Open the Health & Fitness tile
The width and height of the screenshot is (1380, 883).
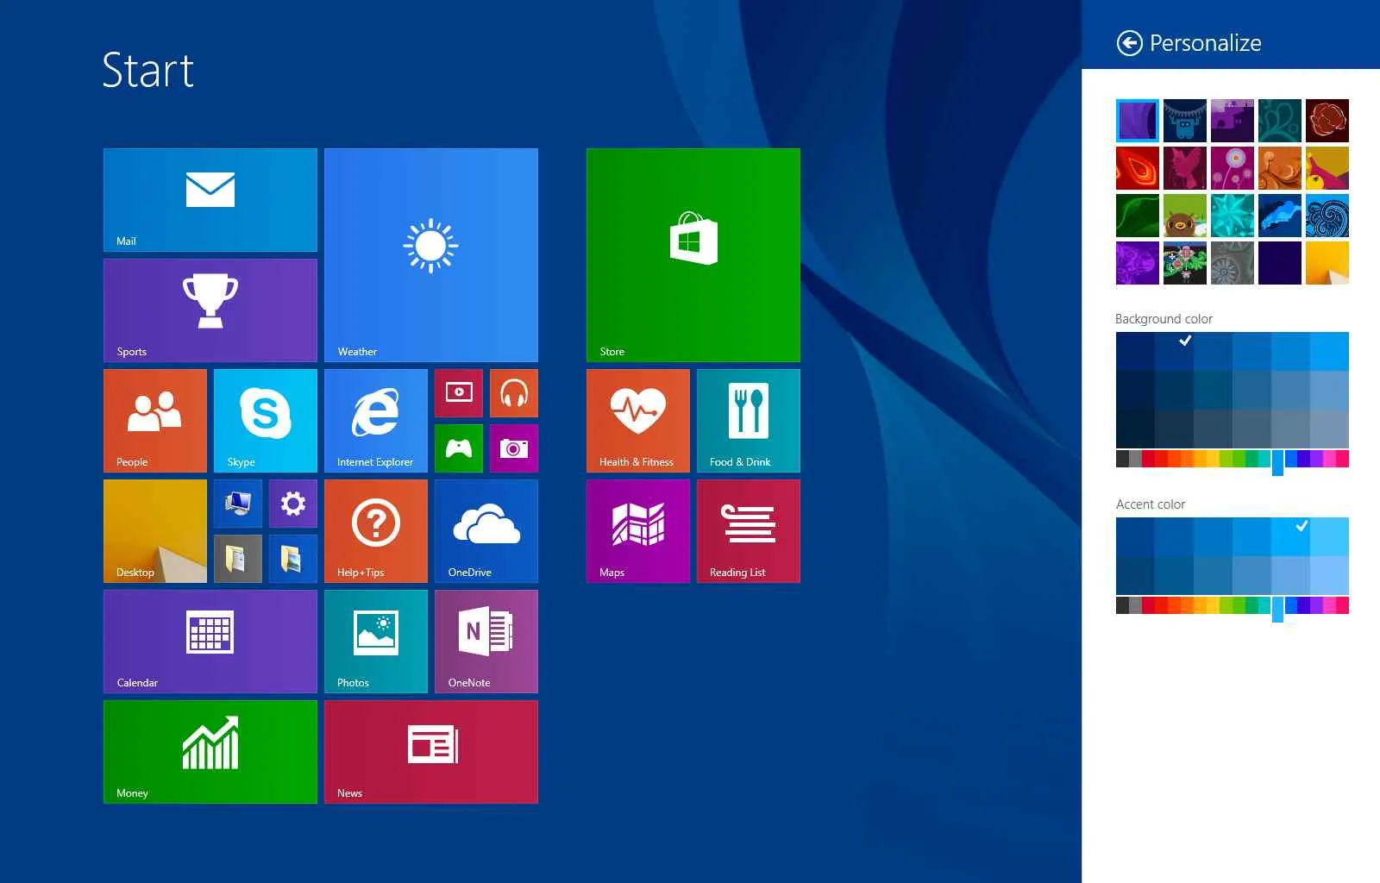click(x=638, y=421)
